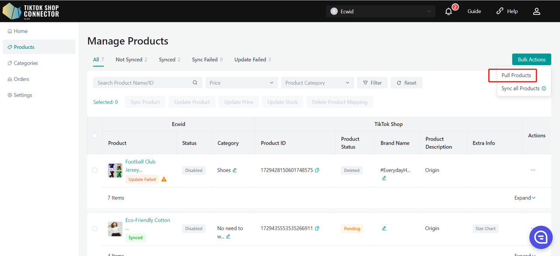
Task: Open actions menu for Football Club Jersey
Action: point(533,170)
